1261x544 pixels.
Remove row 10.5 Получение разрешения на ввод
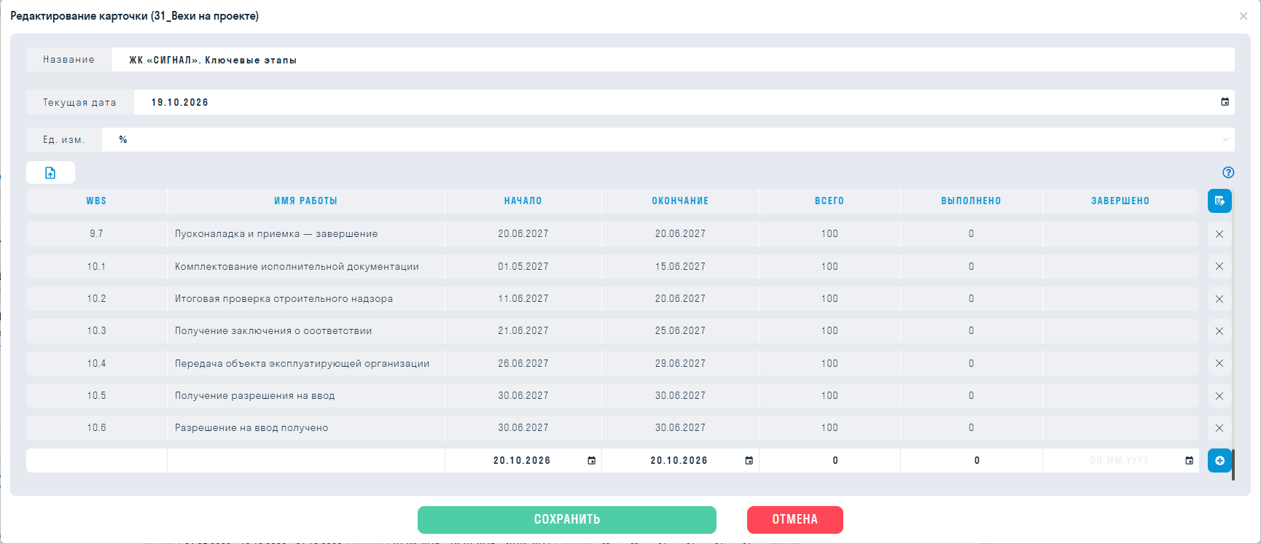pos(1219,396)
